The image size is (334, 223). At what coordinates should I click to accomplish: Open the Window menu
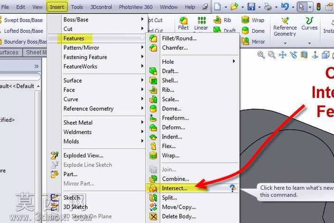click(x=169, y=7)
